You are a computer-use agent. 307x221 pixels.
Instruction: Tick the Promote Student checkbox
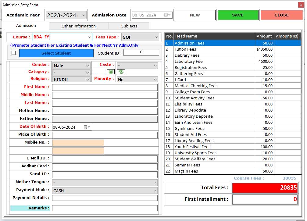pos(13,53)
